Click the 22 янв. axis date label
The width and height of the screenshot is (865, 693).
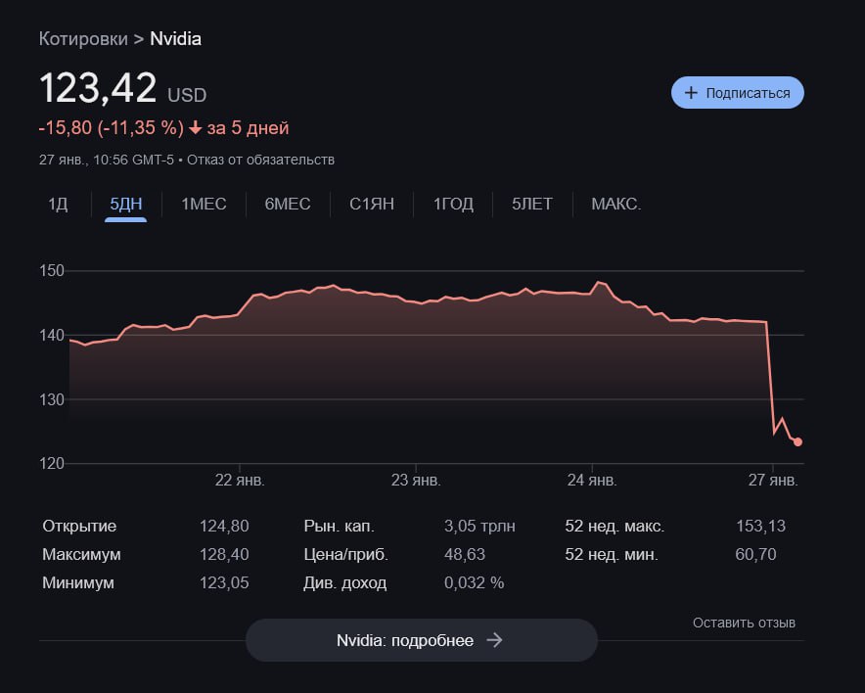240,480
